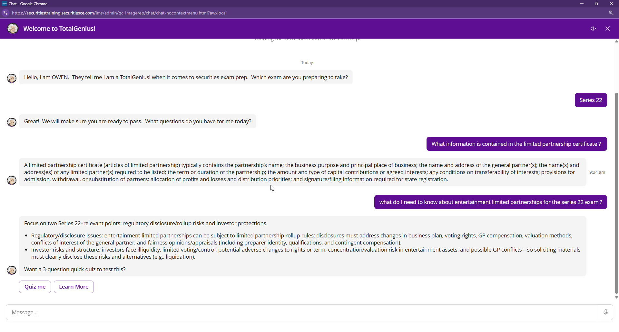Open the site information icon in the address bar
The height and width of the screenshot is (332, 619).
coord(5,13)
